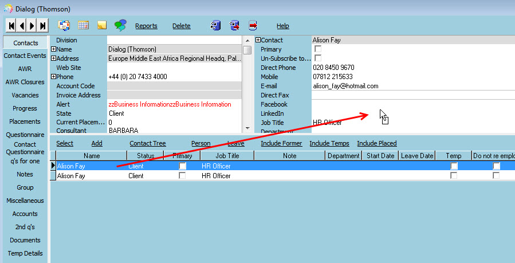The width and height of the screenshot is (515, 263).
Task: Sort grid by Job Title column header
Action: (x=227, y=156)
